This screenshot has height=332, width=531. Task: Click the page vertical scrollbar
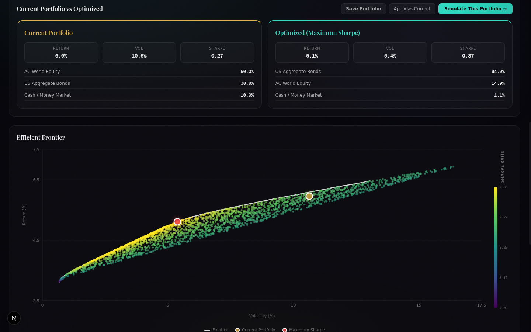(530, 183)
